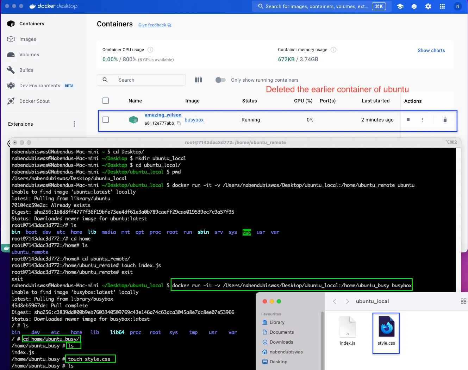This screenshot has width=468, height=370.
Task: Click the search magnifier in containers search
Action: [x=105, y=80]
